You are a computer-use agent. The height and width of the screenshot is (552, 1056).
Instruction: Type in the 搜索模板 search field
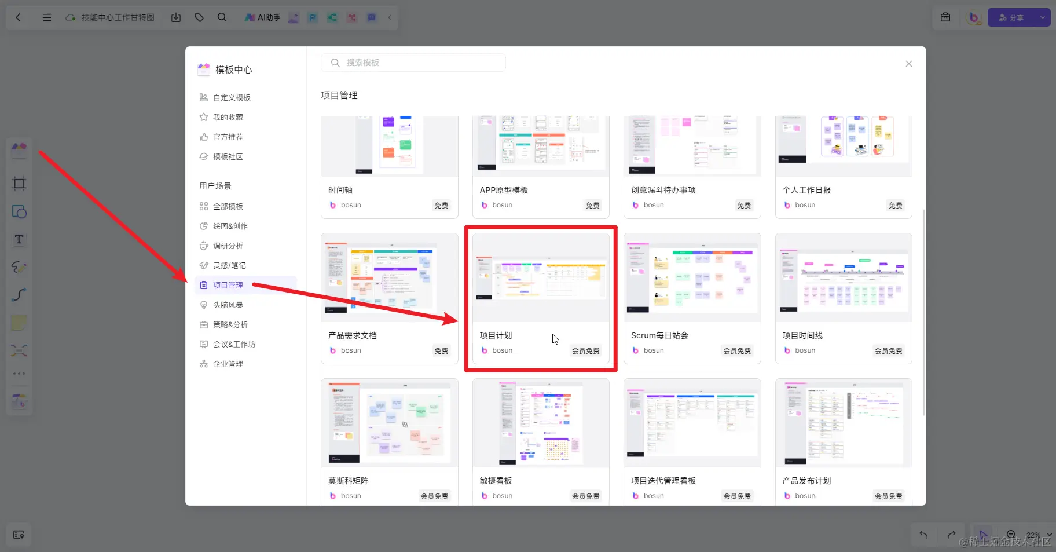click(x=413, y=62)
